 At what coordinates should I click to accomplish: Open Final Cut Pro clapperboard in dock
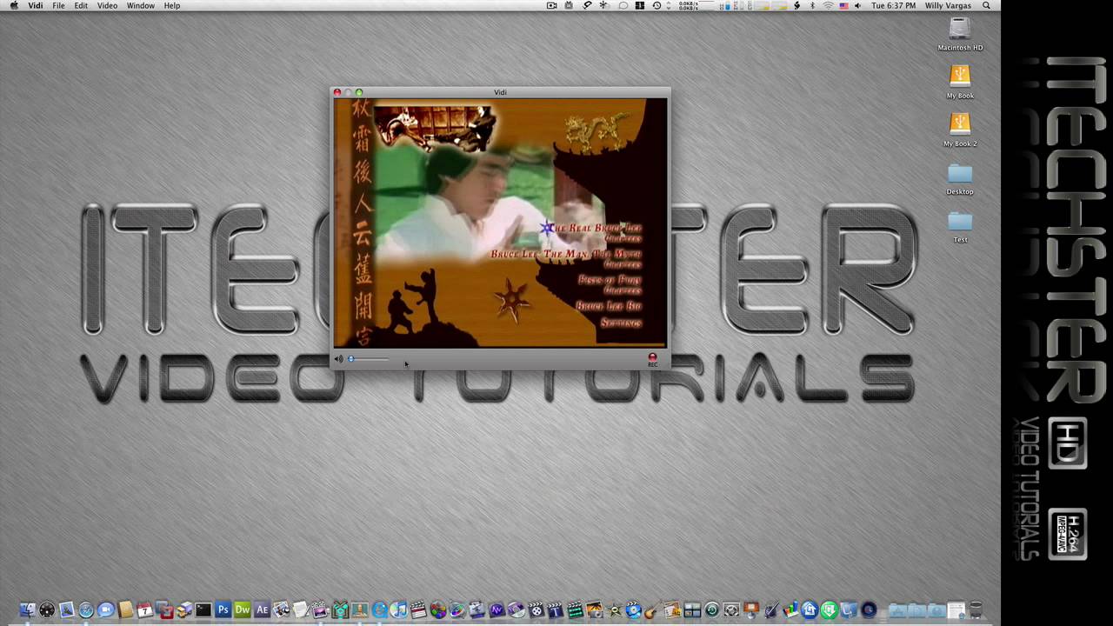coord(417,610)
